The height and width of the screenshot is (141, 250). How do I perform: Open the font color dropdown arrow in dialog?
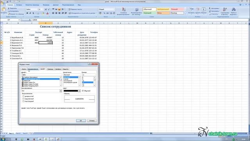pos(79,91)
